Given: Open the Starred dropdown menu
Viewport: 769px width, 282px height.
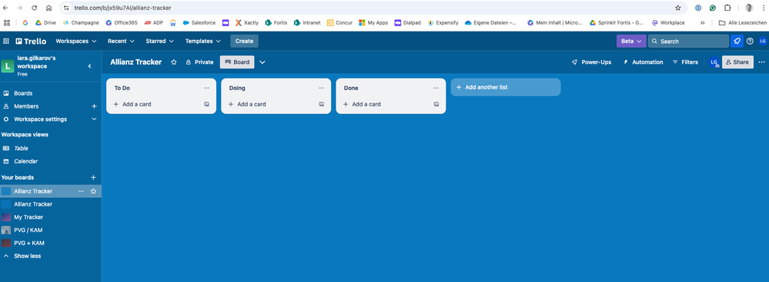Looking at the screenshot, I should [160, 42].
